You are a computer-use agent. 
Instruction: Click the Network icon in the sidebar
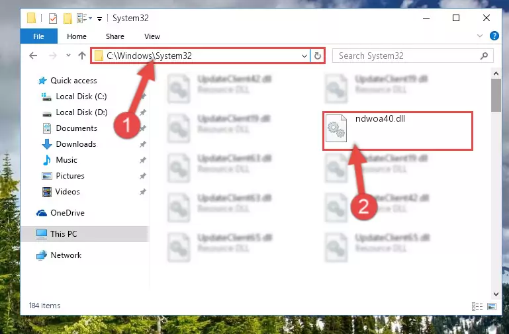coord(41,255)
